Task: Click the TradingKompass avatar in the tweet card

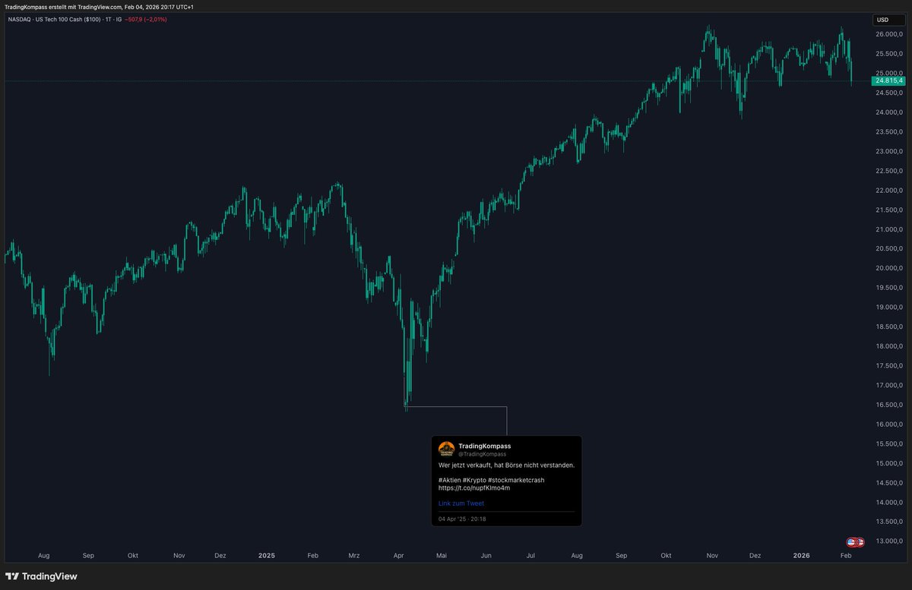Action: tap(446, 450)
